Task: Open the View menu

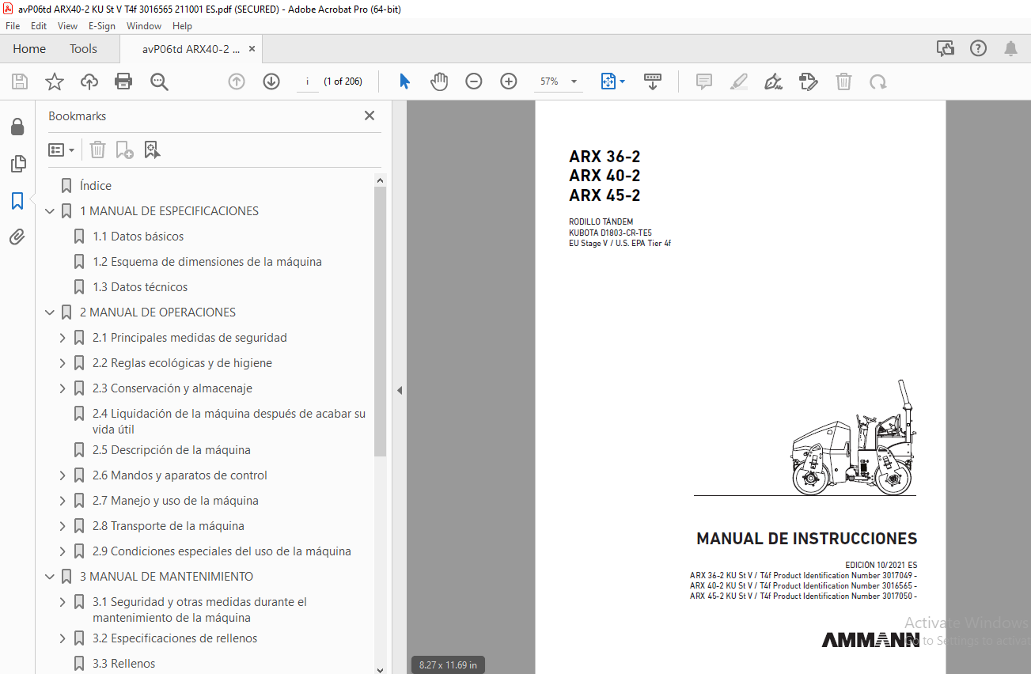Action: (x=67, y=26)
